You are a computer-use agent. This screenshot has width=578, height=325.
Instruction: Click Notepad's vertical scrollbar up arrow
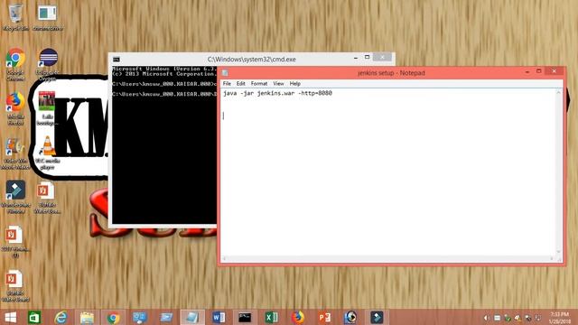[558, 92]
